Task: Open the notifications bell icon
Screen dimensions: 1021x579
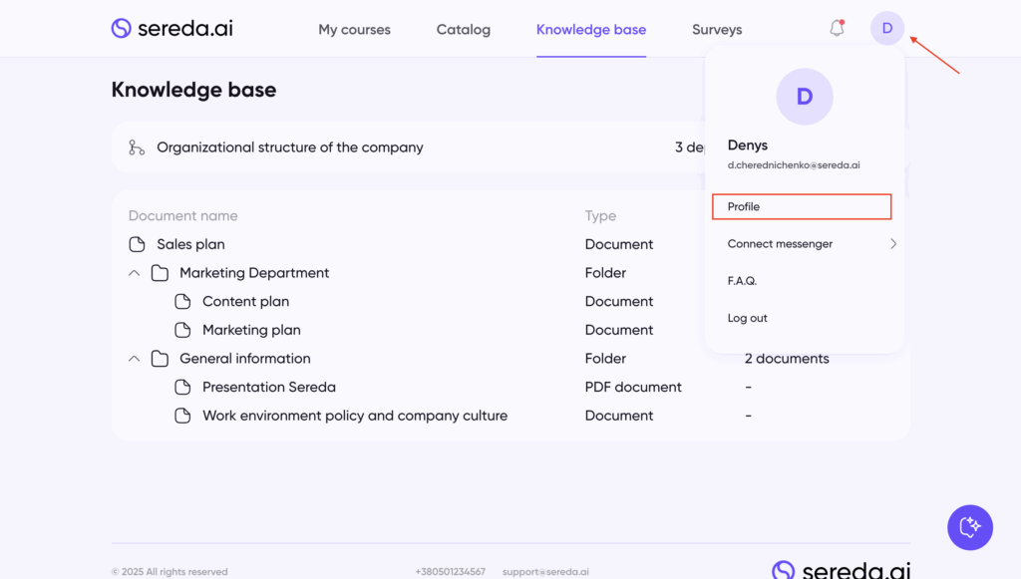Action: click(837, 28)
